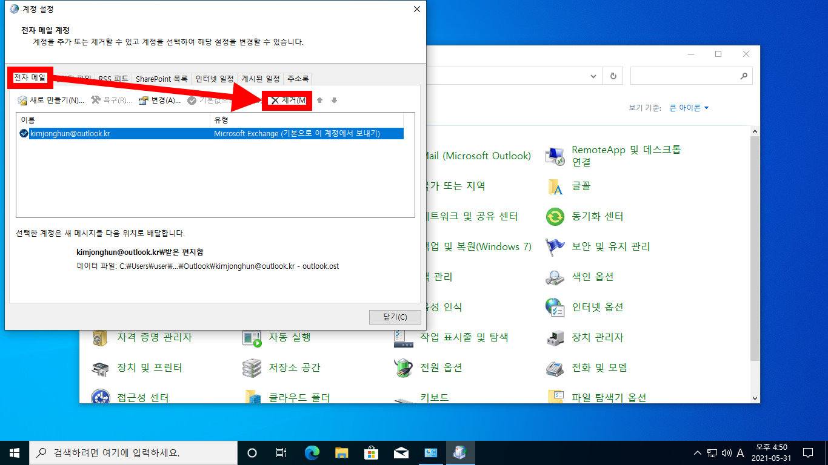This screenshot has height=465, width=828.
Task: Click the move account up arrow
Action: pyautogui.click(x=320, y=101)
